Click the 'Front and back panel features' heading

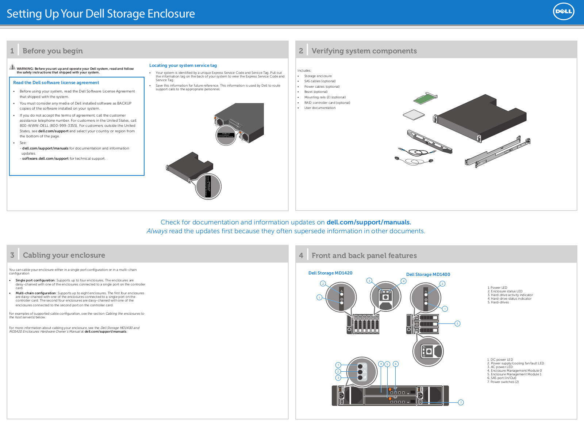(x=364, y=255)
